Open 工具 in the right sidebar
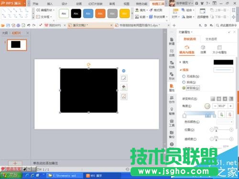This screenshot has height=179, width=239. 172,123
